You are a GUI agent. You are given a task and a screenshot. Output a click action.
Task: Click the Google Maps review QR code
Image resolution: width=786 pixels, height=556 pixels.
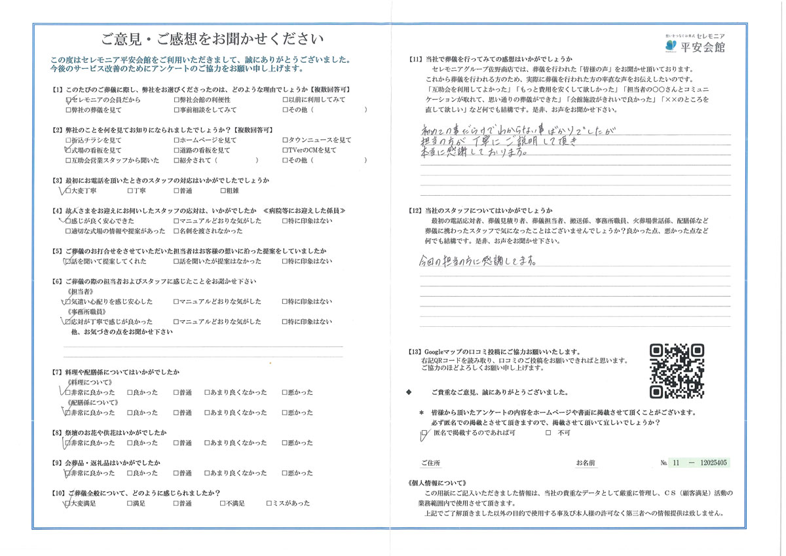677,372
